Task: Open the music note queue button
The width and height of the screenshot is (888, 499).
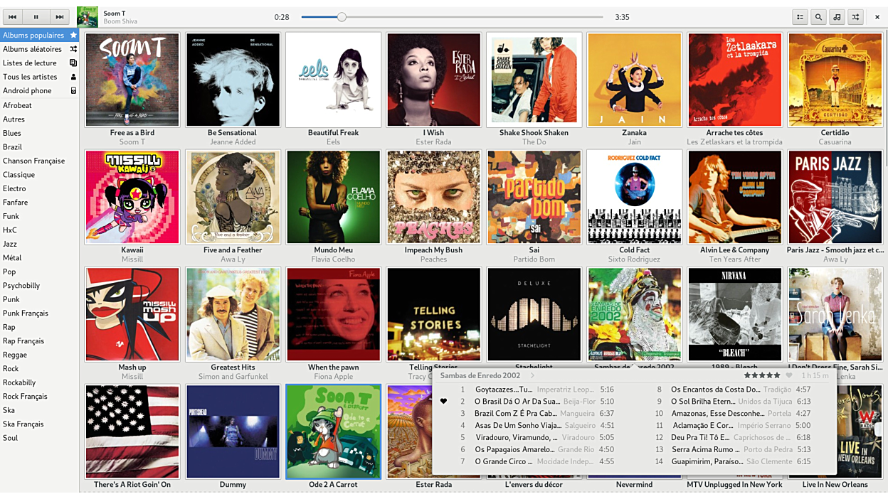Action: 837,17
